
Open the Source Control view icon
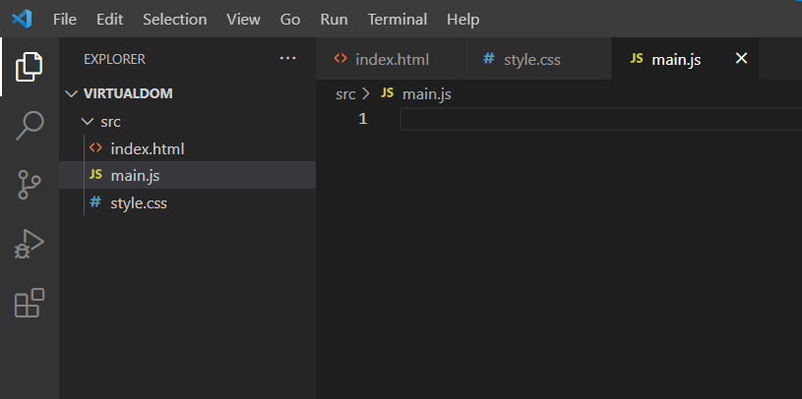30,185
